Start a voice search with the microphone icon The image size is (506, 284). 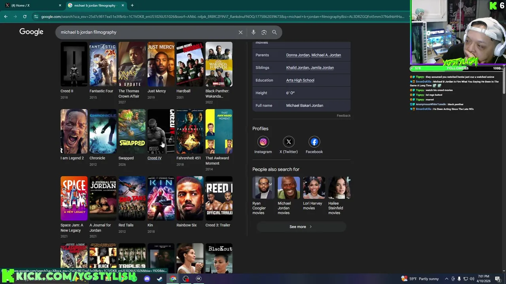coord(253,32)
